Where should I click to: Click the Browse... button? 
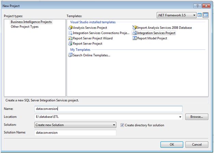click(x=197, y=117)
